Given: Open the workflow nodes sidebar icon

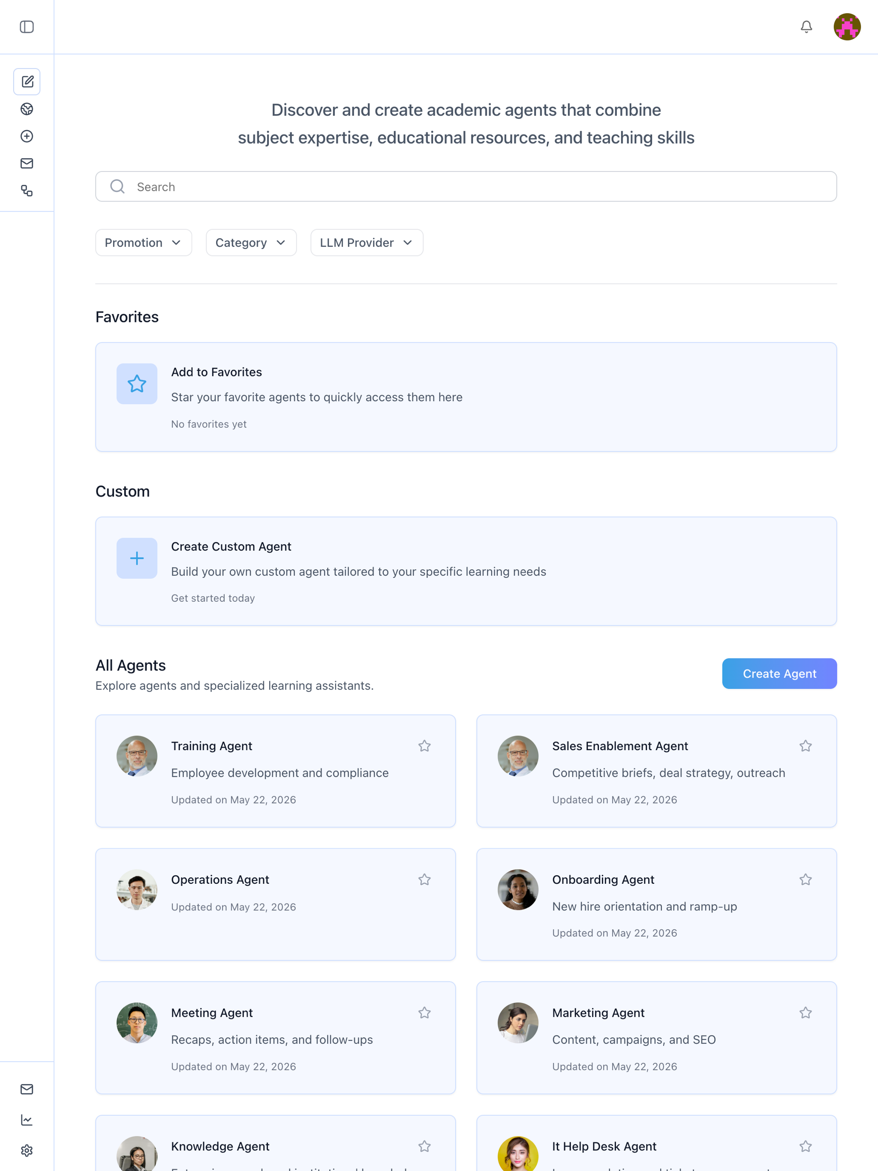Looking at the screenshot, I should pos(27,191).
